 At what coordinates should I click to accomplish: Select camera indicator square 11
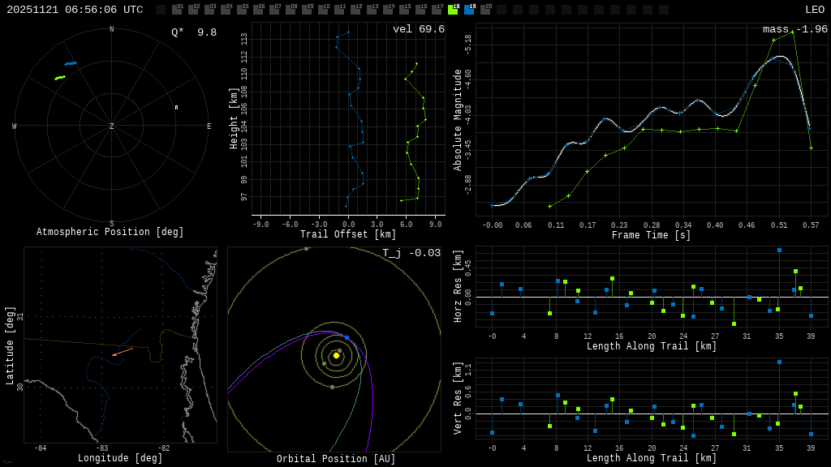pos(339,10)
